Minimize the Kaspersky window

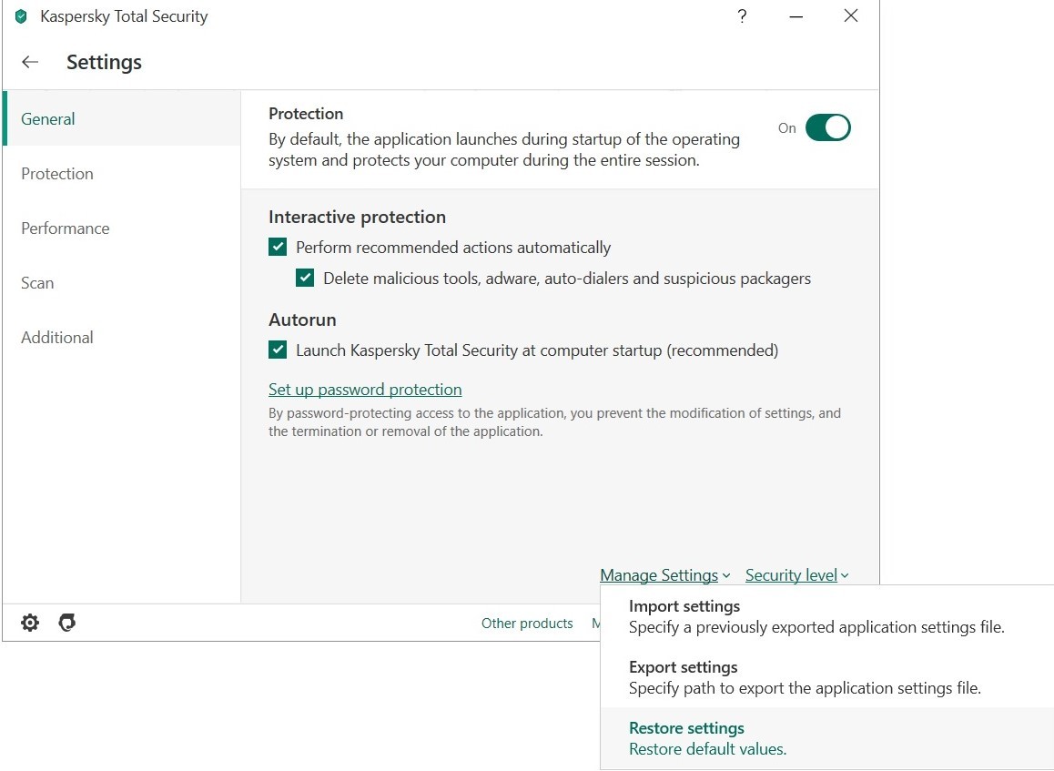(x=796, y=16)
